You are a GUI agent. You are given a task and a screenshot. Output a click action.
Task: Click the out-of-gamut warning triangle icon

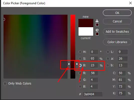[x=97, y=21]
